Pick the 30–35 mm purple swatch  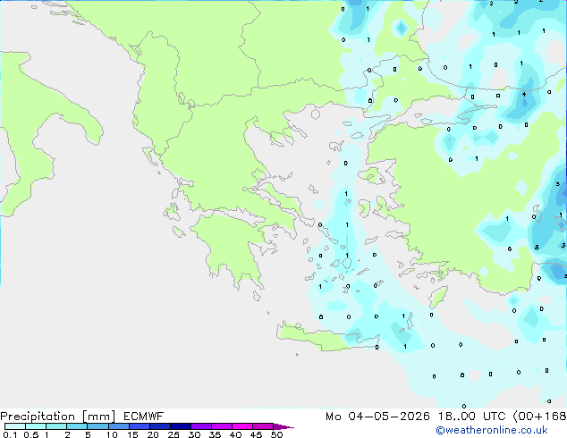200,426
